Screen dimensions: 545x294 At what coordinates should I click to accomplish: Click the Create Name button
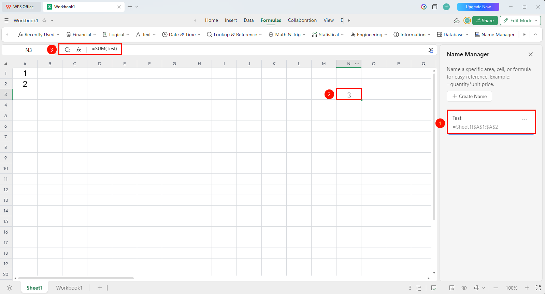[469, 96]
